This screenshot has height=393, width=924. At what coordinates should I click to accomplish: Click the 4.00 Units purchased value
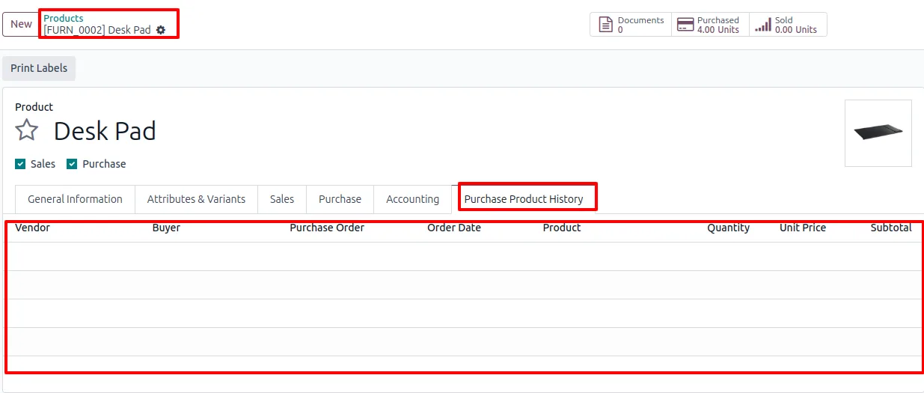click(718, 30)
